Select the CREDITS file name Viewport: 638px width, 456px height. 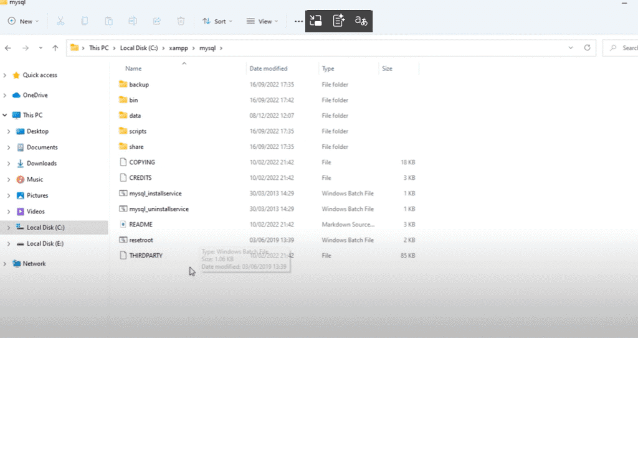pos(140,177)
